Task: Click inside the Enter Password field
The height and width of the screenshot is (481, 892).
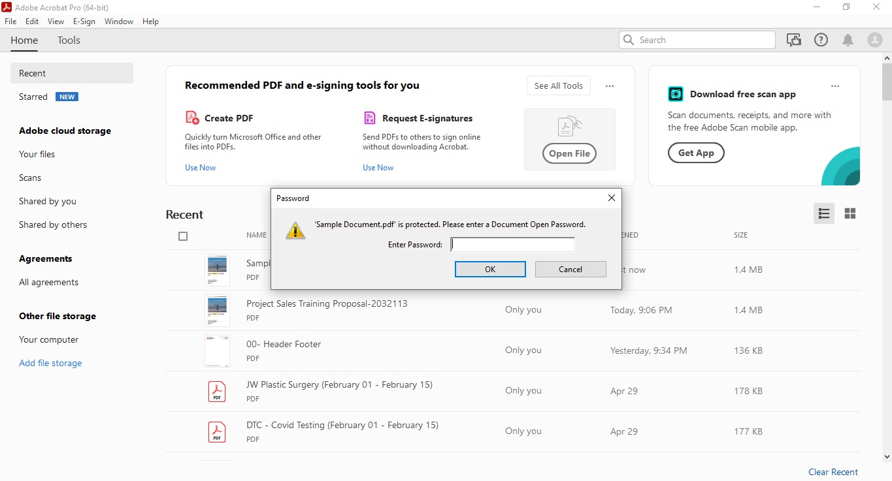Action: pyautogui.click(x=512, y=244)
